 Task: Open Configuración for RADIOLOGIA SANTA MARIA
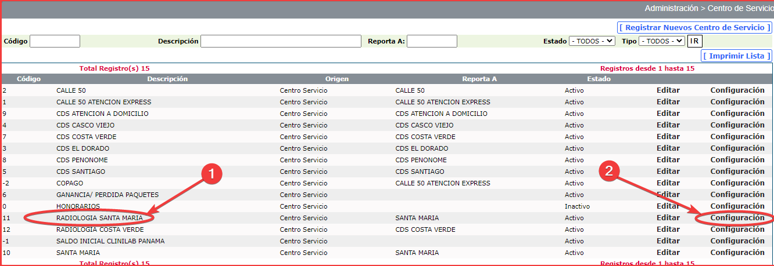[x=737, y=218]
